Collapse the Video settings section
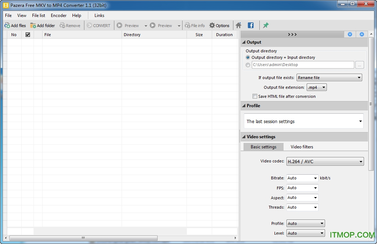The height and width of the screenshot is (244, 377). click(244, 137)
